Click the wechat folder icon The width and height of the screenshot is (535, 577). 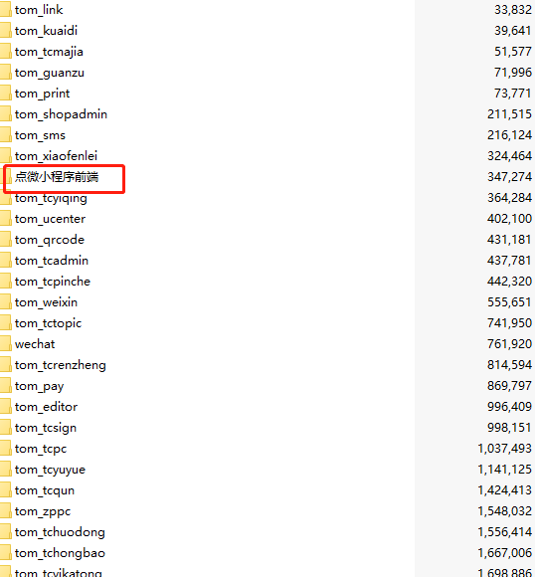pos(6,344)
